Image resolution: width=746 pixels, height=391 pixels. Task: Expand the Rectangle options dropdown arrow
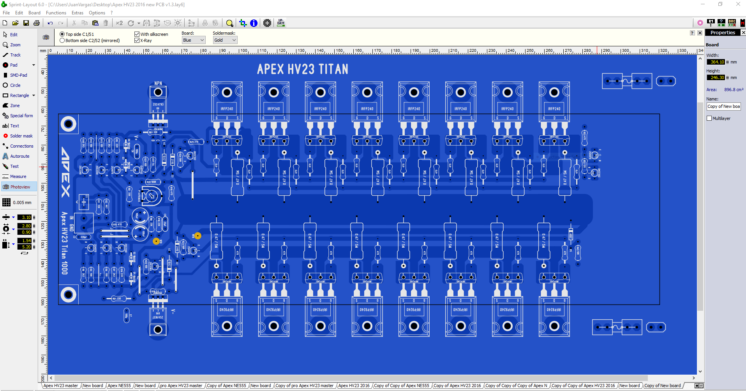[34, 95]
